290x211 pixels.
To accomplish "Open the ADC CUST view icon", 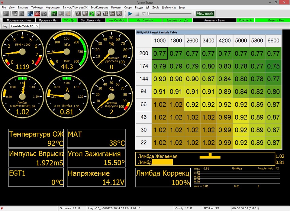I will point(105,14).
